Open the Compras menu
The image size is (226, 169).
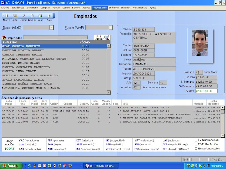tap(45, 8)
